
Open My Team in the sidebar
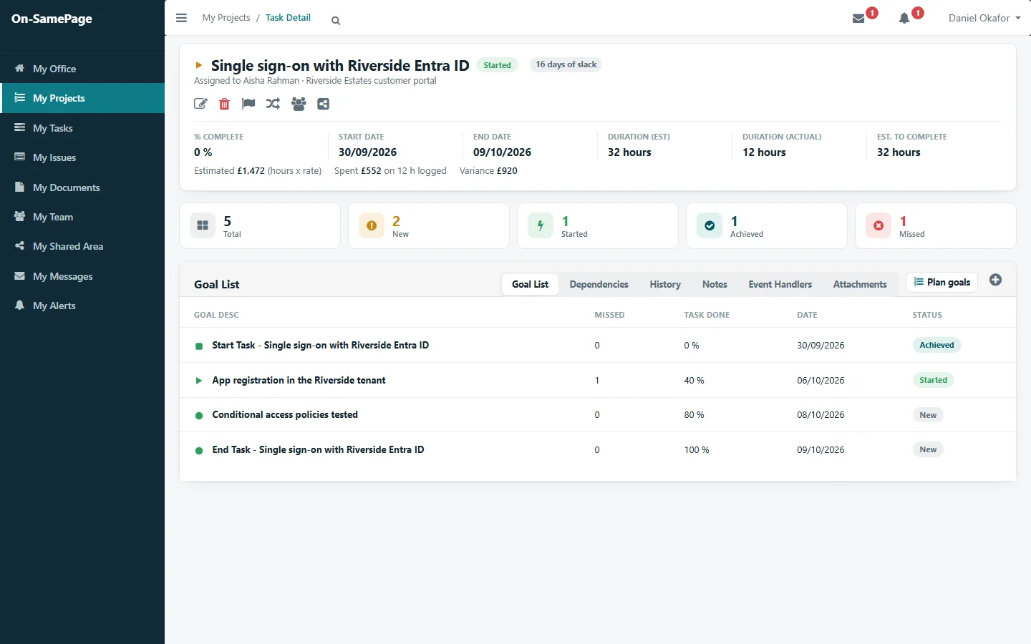click(x=82, y=217)
